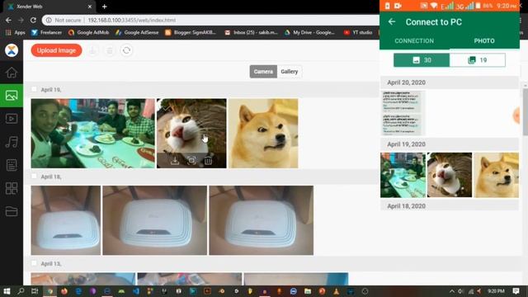Image resolution: width=528 pixels, height=297 pixels.
Task: Tick the April 18 date checkbox
Action: pyautogui.click(x=34, y=176)
